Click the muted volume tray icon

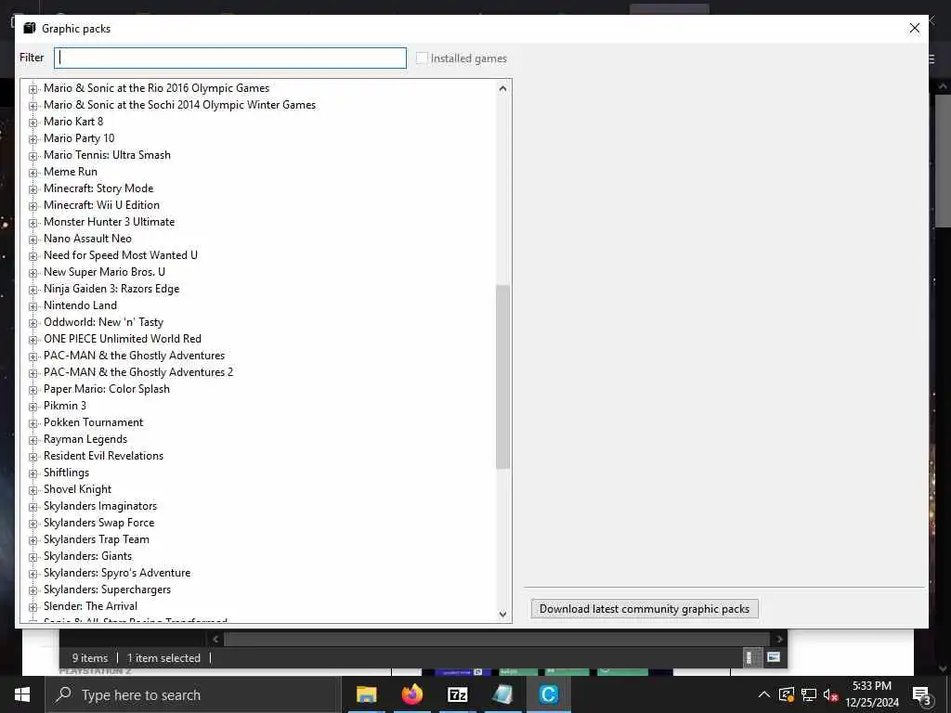pos(830,694)
